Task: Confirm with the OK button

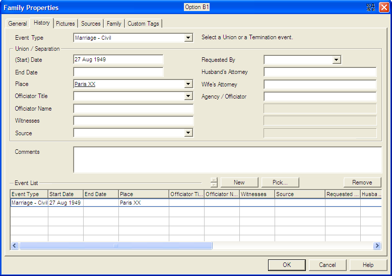Action: pyautogui.click(x=287, y=265)
